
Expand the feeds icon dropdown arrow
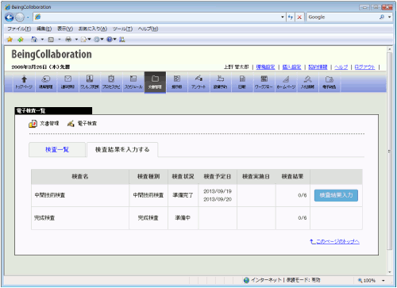pyautogui.click(x=60, y=40)
